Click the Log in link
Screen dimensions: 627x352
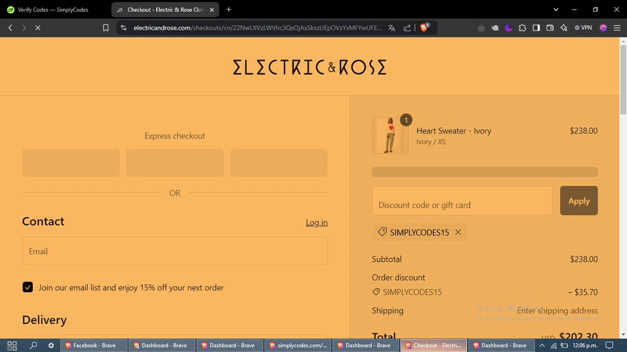click(x=316, y=223)
